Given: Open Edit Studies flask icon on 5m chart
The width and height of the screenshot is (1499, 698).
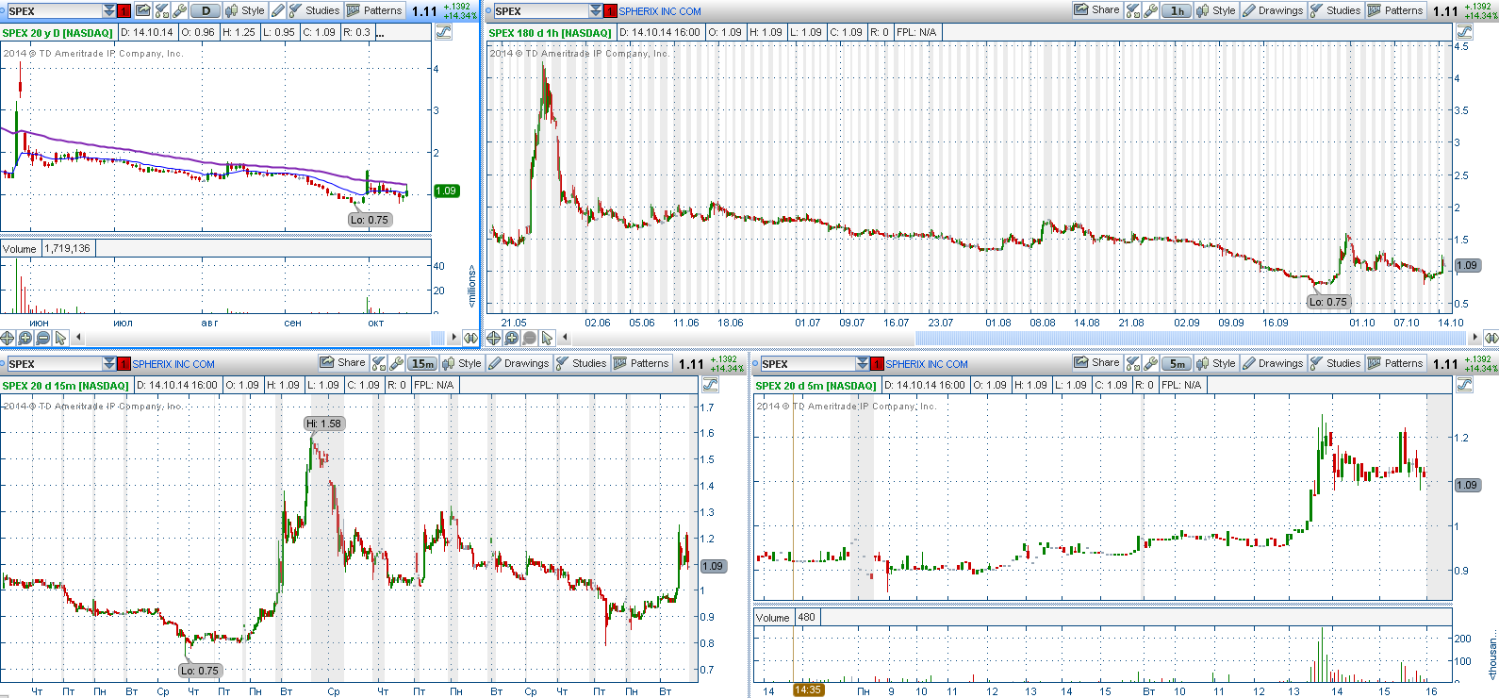Looking at the screenshot, I should (x=1133, y=363).
